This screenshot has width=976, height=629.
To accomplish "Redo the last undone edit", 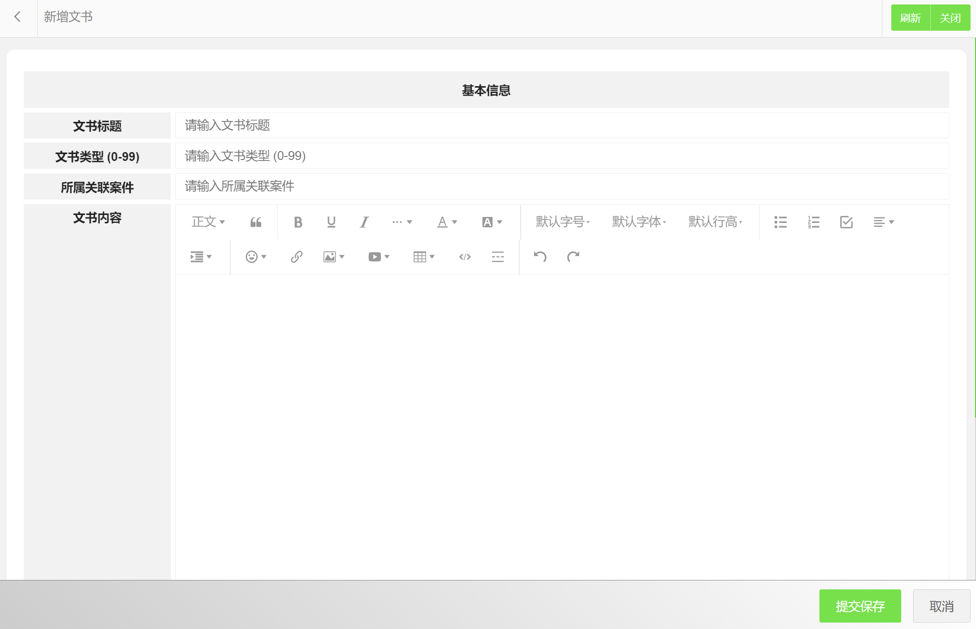I will coord(573,257).
